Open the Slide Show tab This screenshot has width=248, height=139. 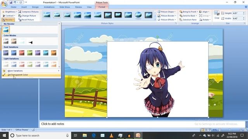(65, 7)
